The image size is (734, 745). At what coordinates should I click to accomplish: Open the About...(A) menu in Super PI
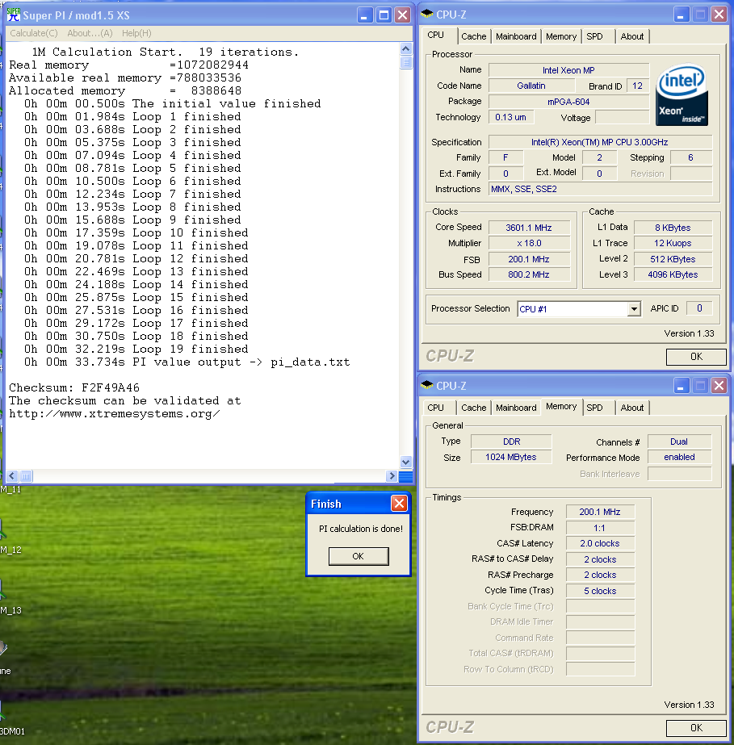90,33
